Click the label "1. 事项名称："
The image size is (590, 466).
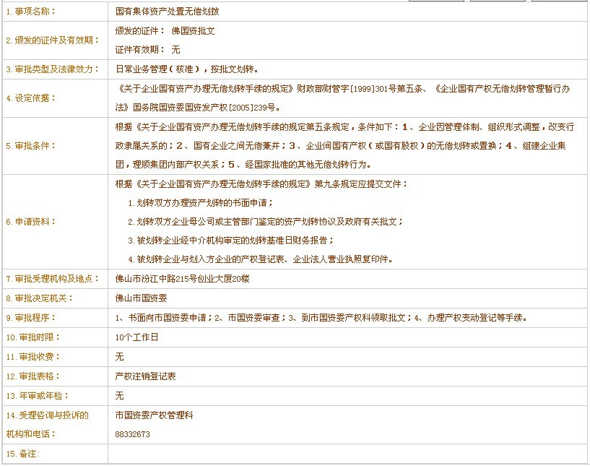30,12
